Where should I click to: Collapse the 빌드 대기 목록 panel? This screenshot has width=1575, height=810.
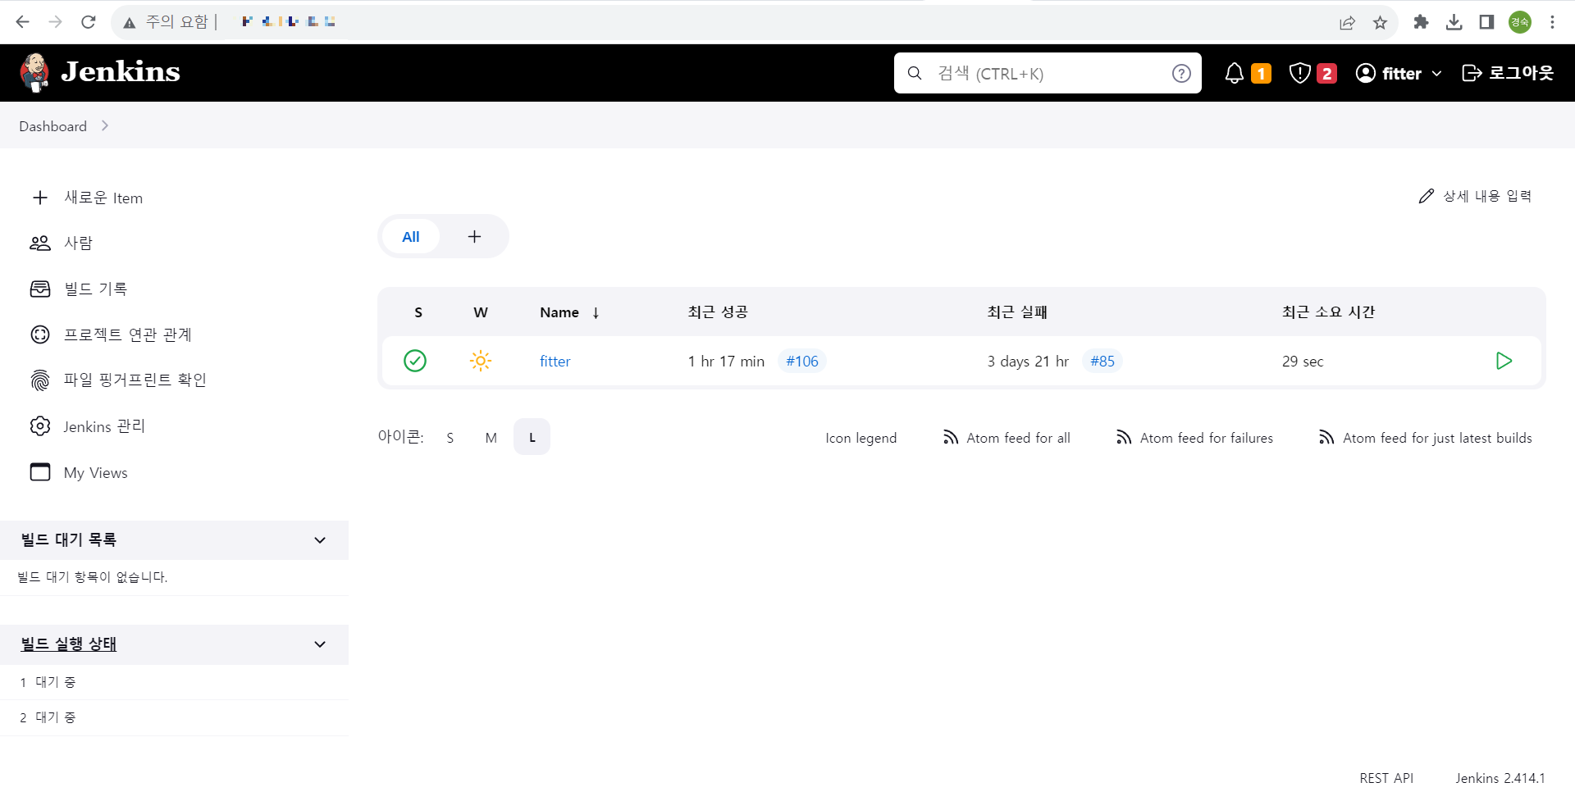tap(320, 540)
